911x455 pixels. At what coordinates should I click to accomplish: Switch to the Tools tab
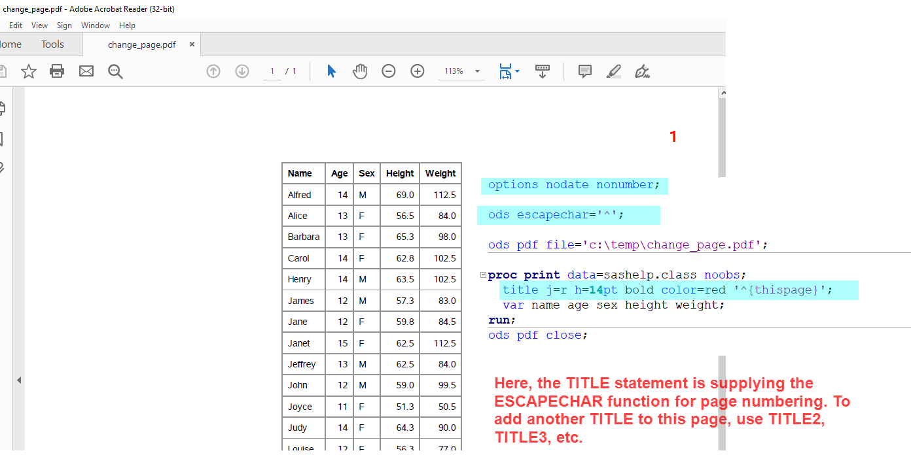point(52,44)
